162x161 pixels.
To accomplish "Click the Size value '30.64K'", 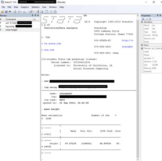I will 155,65.
